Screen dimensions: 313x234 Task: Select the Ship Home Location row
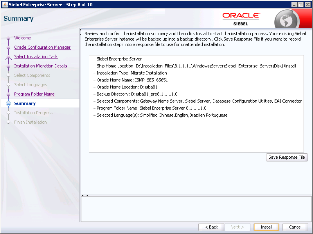click(196, 66)
